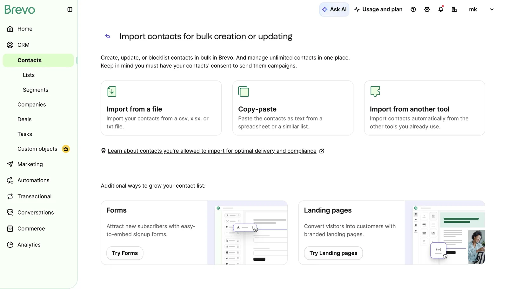Open Usage and plan
The image size is (508, 289).
(378, 10)
